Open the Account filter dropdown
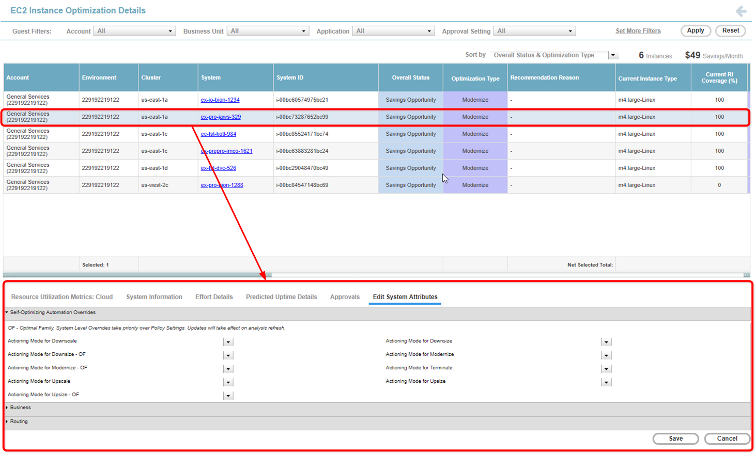This screenshot has height=453, width=755. 134,31
